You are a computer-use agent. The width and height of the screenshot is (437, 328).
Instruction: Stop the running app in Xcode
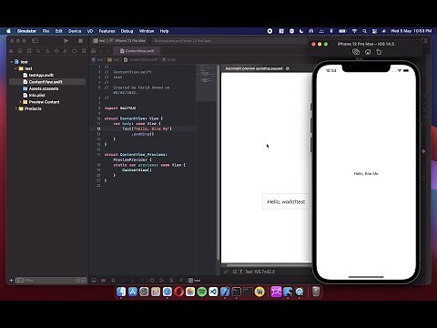click(80, 40)
